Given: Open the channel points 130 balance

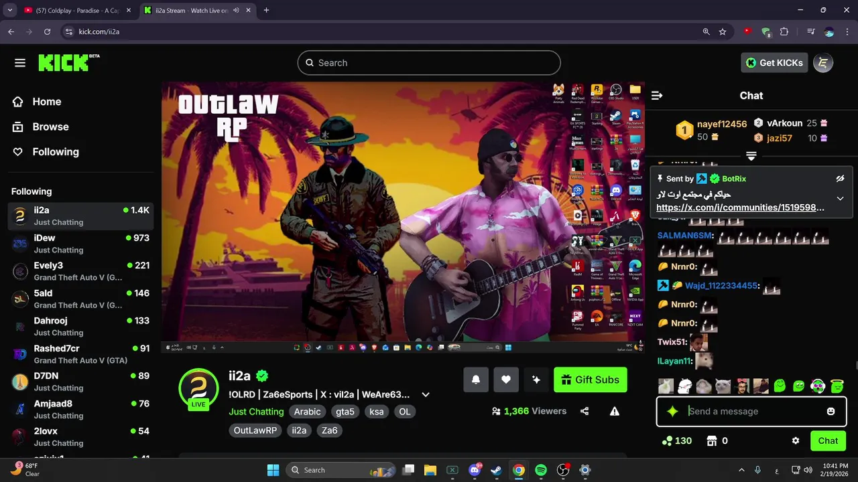Looking at the screenshot, I should point(676,440).
